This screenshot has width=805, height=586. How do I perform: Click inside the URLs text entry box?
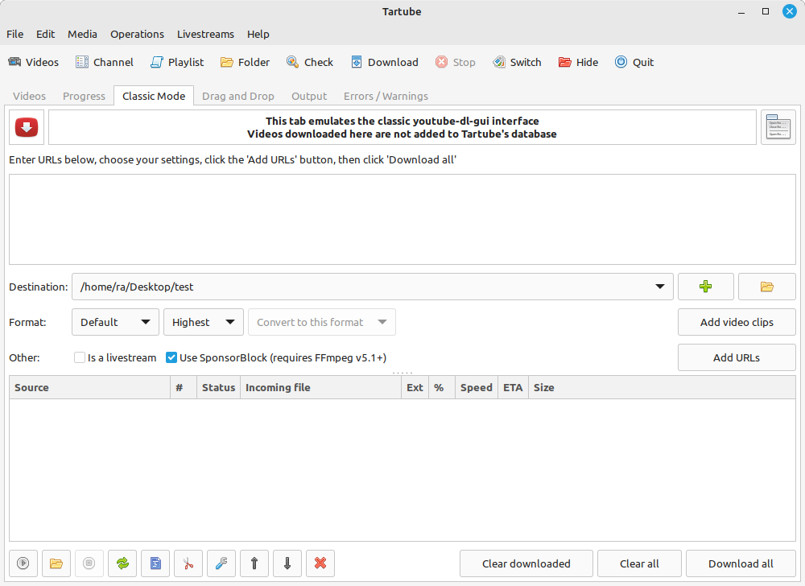tap(402, 219)
